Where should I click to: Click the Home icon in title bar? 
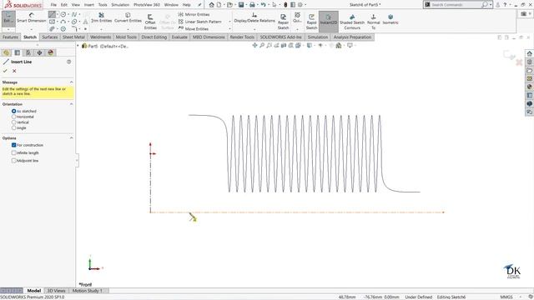[211, 5]
